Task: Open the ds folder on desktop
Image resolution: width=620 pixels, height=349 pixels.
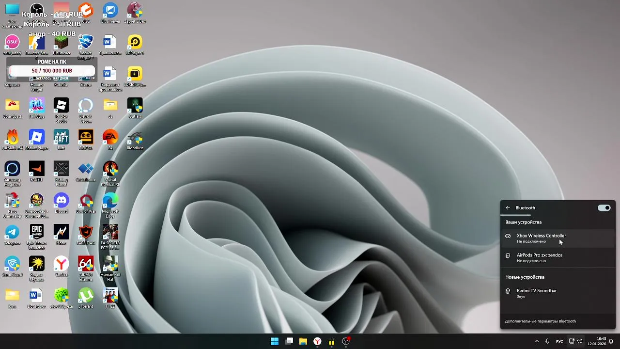Action: [x=110, y=108]
